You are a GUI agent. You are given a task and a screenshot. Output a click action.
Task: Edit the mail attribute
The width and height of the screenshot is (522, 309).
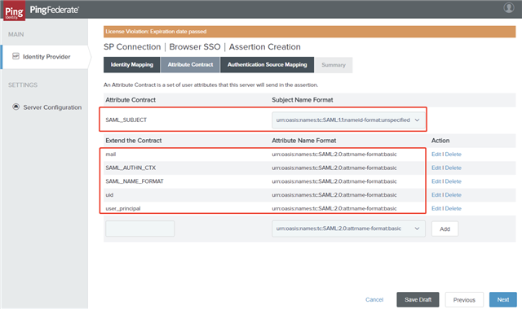click(x=436, y=154)
